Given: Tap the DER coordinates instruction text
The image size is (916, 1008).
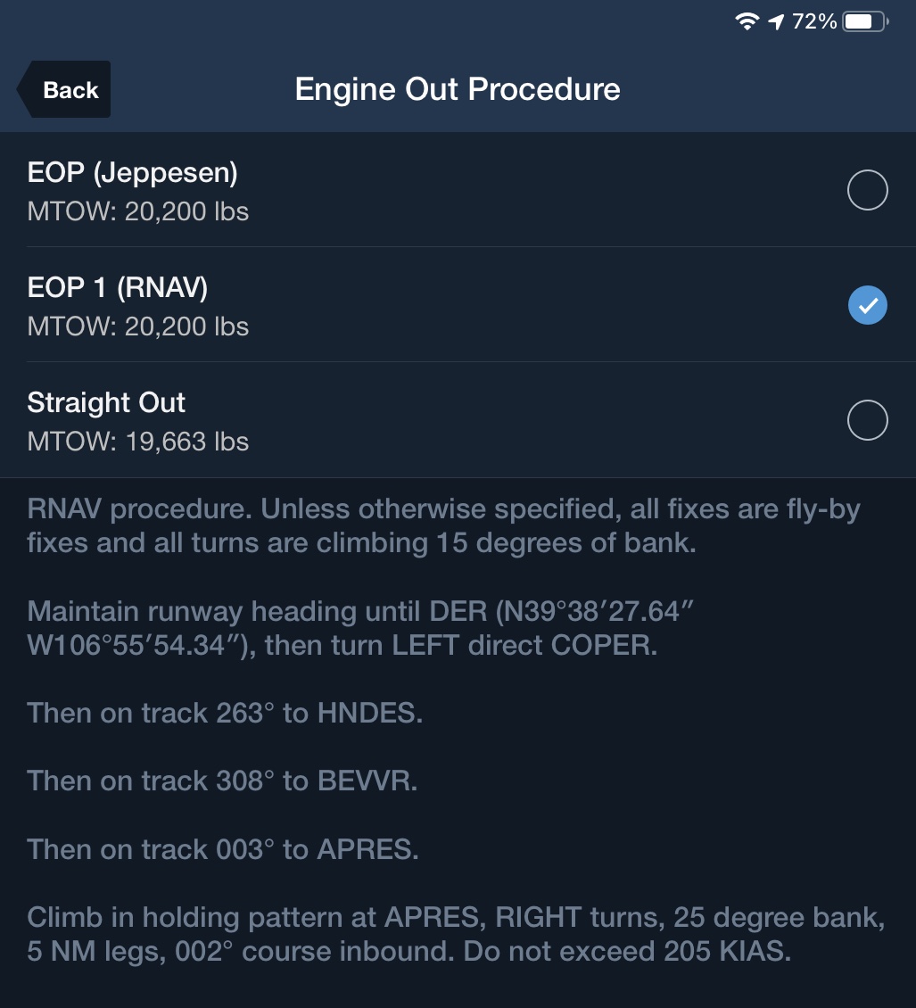Looking at the screenshot, I should click(360, 628).
